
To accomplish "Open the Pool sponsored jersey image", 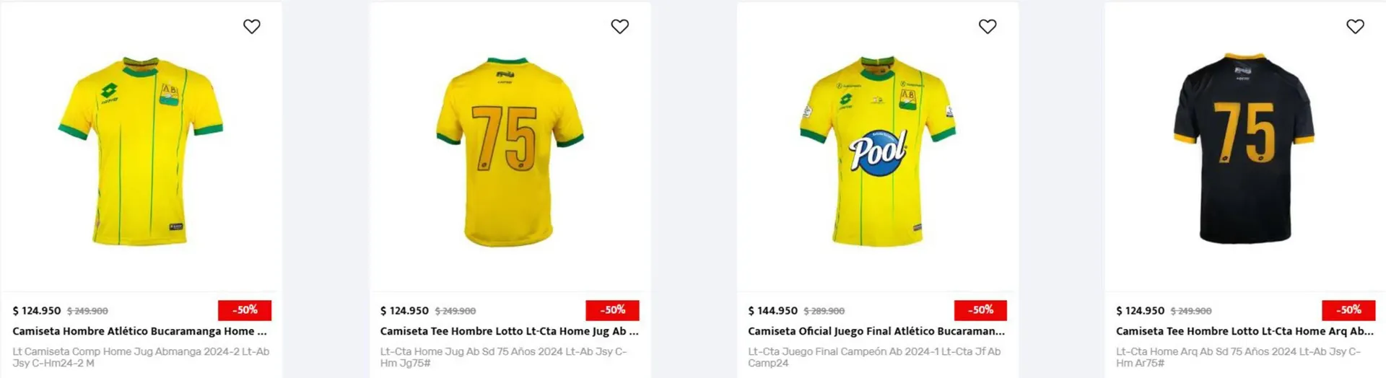I will pyautogui.click(x=877, y=151).
